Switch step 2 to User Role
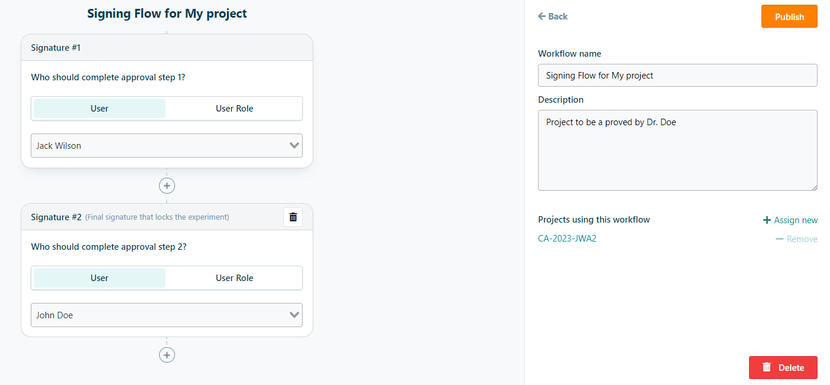830x385 pixels. 234,278
